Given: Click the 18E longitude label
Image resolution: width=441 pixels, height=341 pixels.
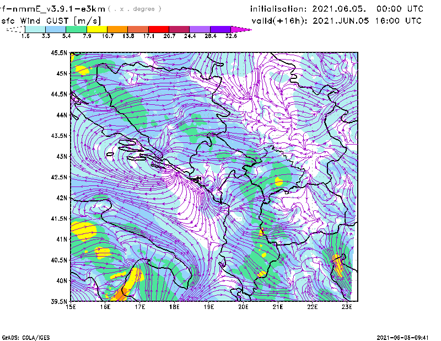Looking at the screenshot, I should point(174,307).
